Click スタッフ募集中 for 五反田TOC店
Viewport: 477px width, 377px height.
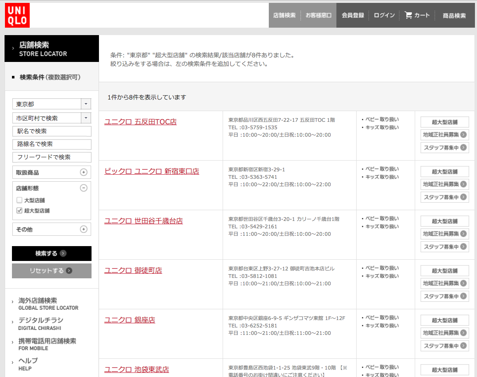pos(445,147)
